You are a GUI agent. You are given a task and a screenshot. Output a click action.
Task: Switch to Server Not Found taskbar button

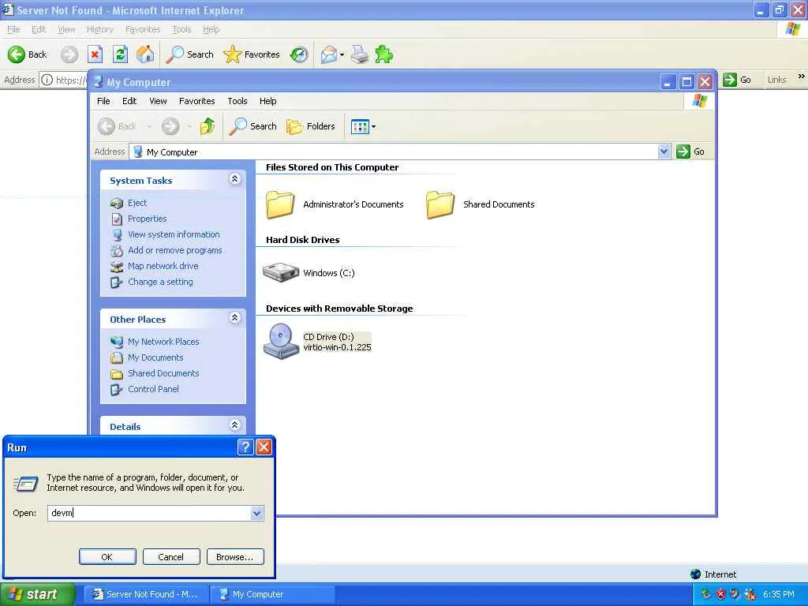(x=146, y=594)
